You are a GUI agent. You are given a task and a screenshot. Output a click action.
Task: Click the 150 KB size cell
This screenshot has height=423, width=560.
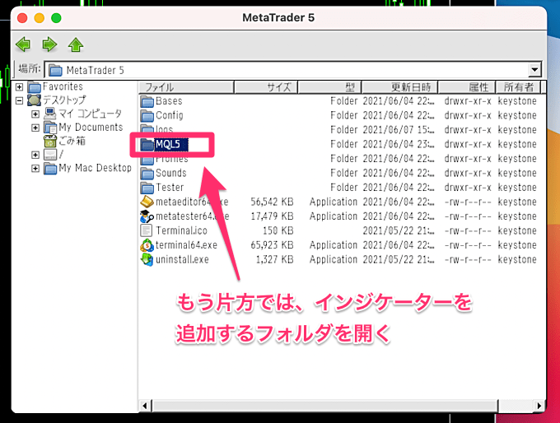[x=278, y=230]
